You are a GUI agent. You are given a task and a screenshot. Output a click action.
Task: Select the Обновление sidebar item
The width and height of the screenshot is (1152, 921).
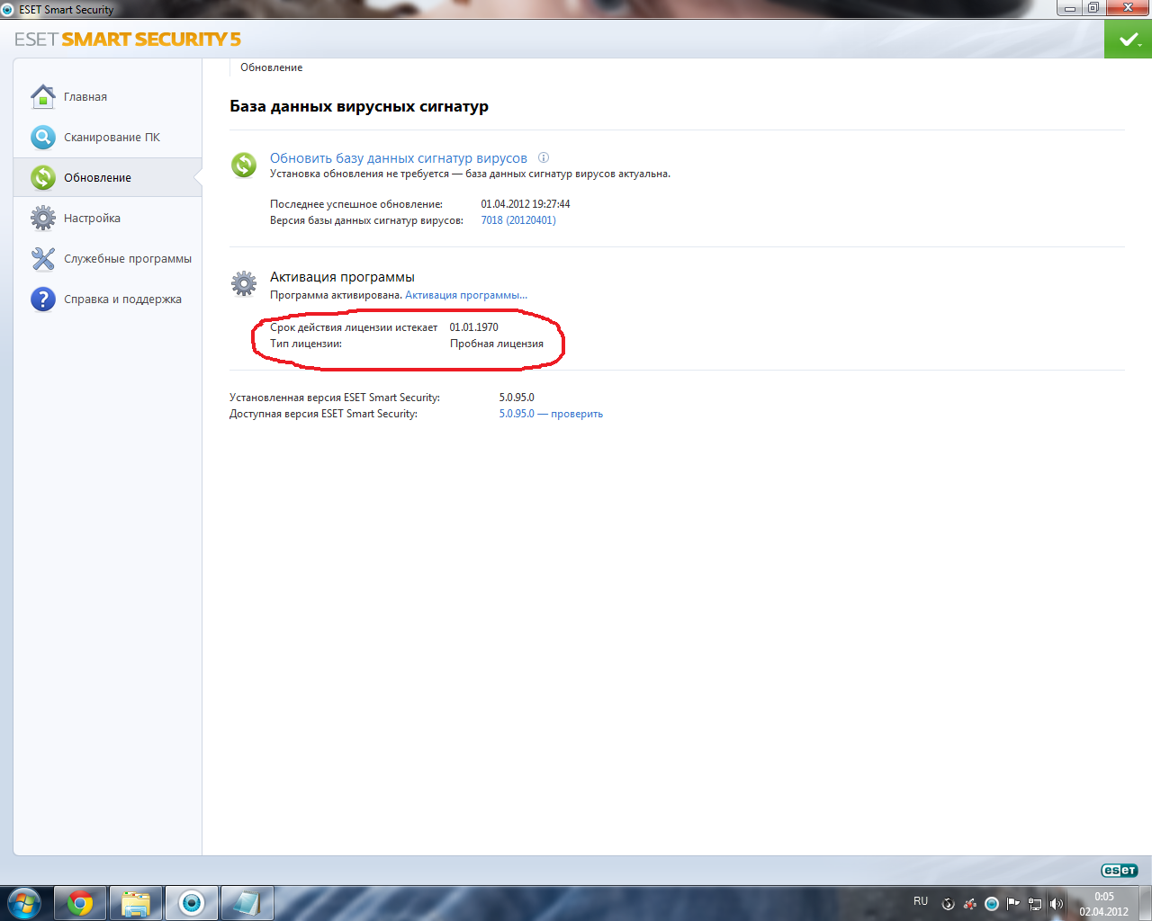[107, 177]
